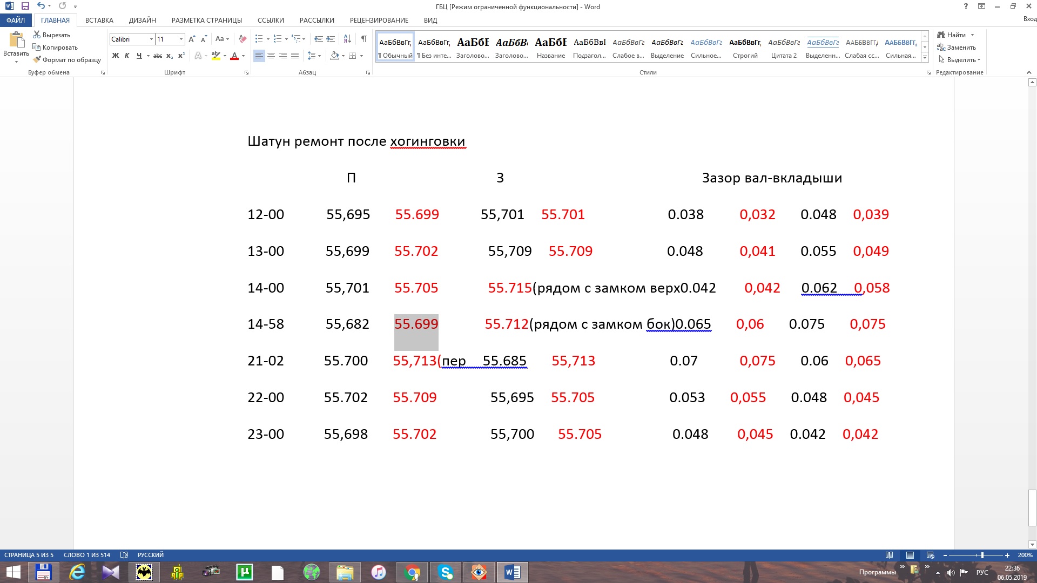Click the Save icon in quick access toolbar
The width and height of the screenshot is (1037, 583).
pos(25,6)
